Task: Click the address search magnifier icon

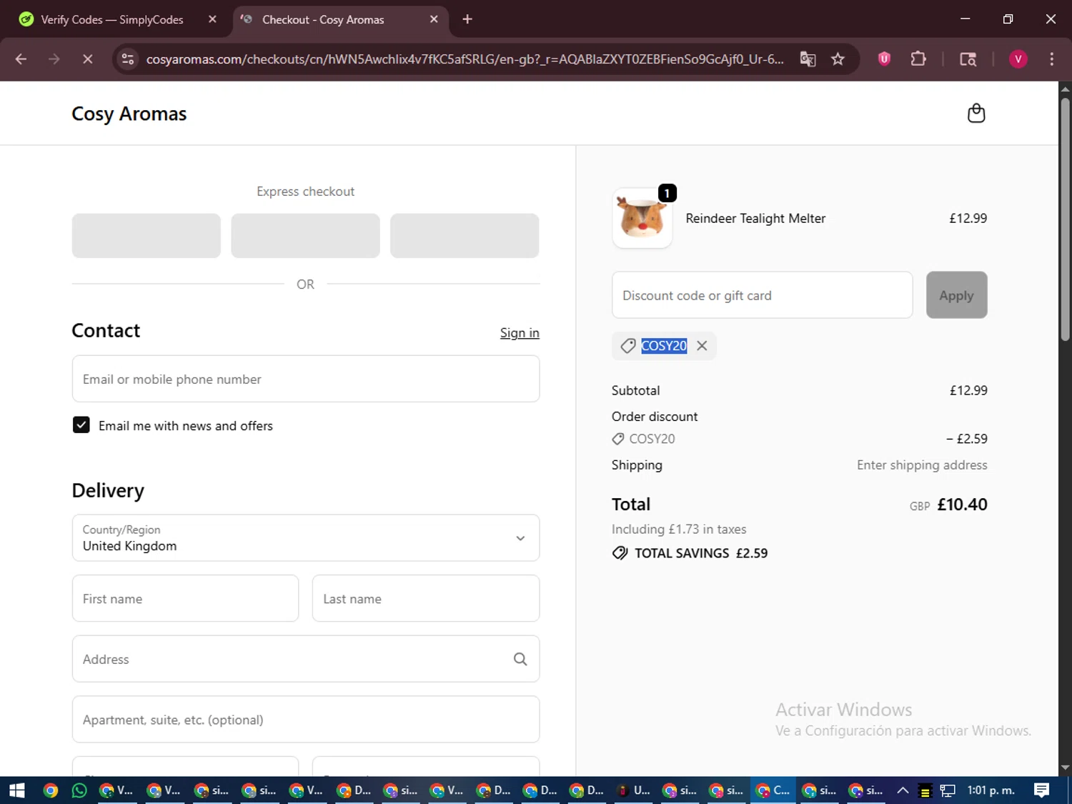Action: coord(520,659)
